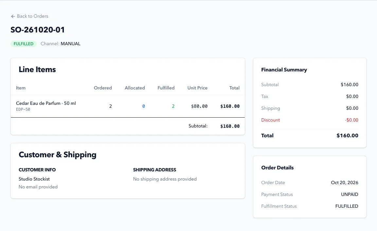
Task: Click the 'Allocated' column header
Action: point(135,88)
